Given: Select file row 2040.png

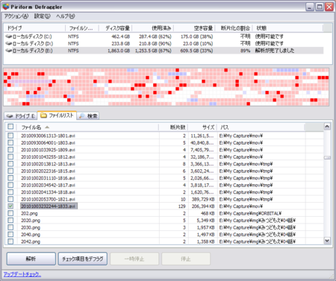Looking at the screenshot, I should coord(164,234).
